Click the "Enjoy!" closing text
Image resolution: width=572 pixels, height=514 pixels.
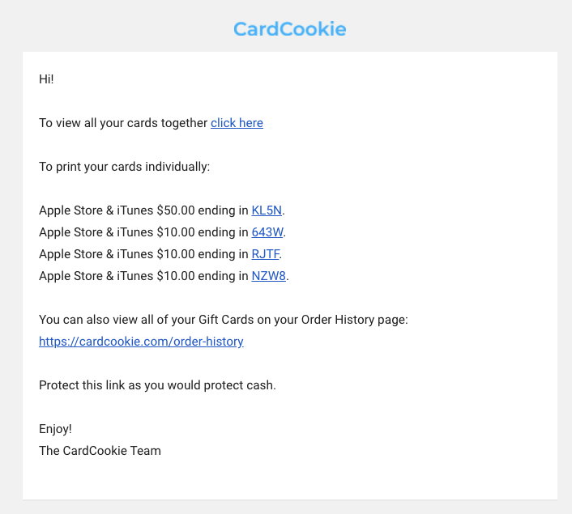(x=55, y=429)
